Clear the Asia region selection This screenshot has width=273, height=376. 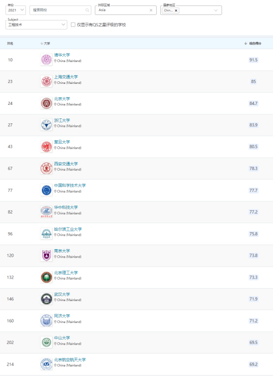click(151, 10)
